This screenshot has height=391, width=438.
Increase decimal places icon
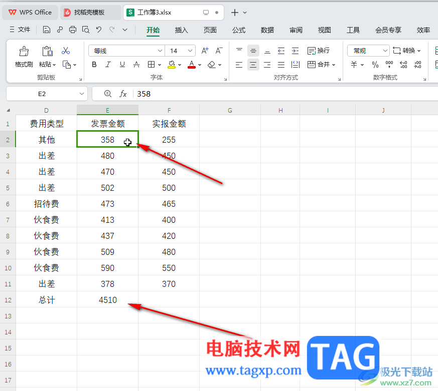point(403,65)
